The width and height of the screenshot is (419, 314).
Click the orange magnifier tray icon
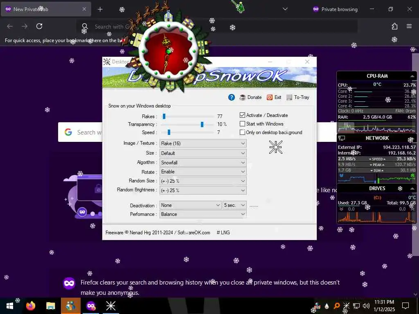[x=337, y=306]
